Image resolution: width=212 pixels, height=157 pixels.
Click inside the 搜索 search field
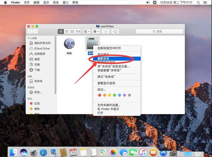161,31
